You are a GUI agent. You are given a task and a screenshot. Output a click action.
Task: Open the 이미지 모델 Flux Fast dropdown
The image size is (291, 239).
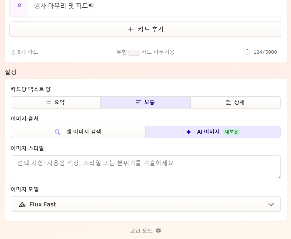pos(145,204)
